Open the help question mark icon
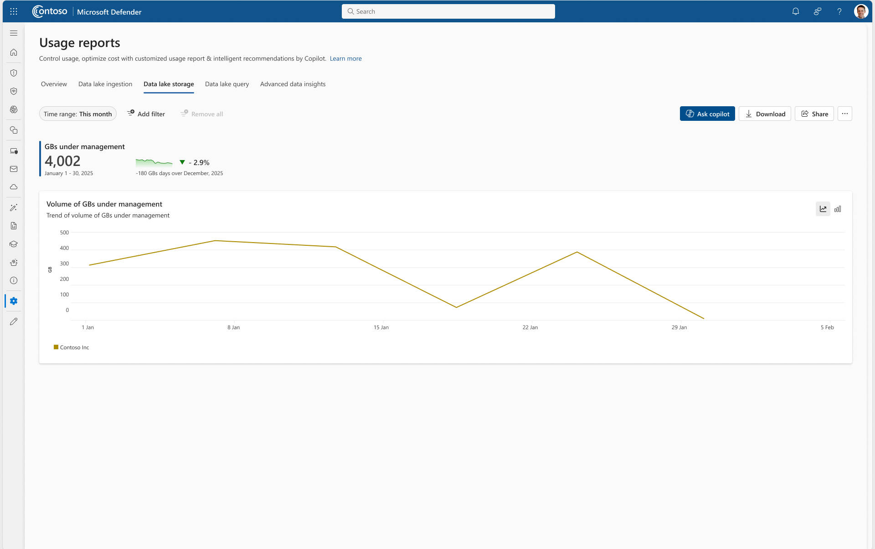875x549 pixels. (839, 11)
